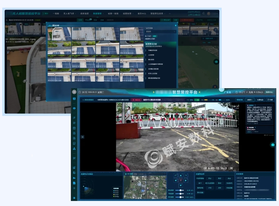Expand the 智能算法应用 nav menu

point(158,13)
